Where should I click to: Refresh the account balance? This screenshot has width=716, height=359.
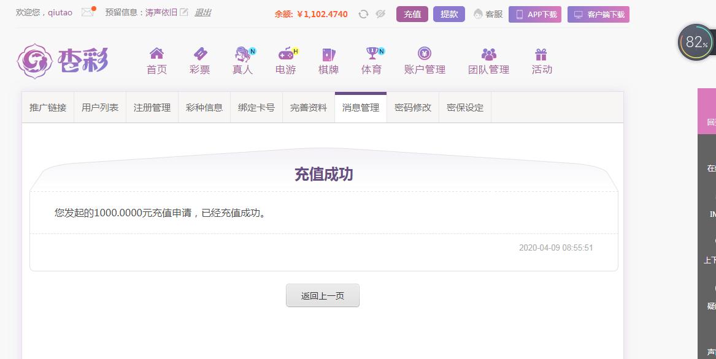pyautogui.click(x=363, y=14)
